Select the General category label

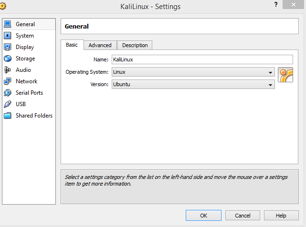coord(25,24)
